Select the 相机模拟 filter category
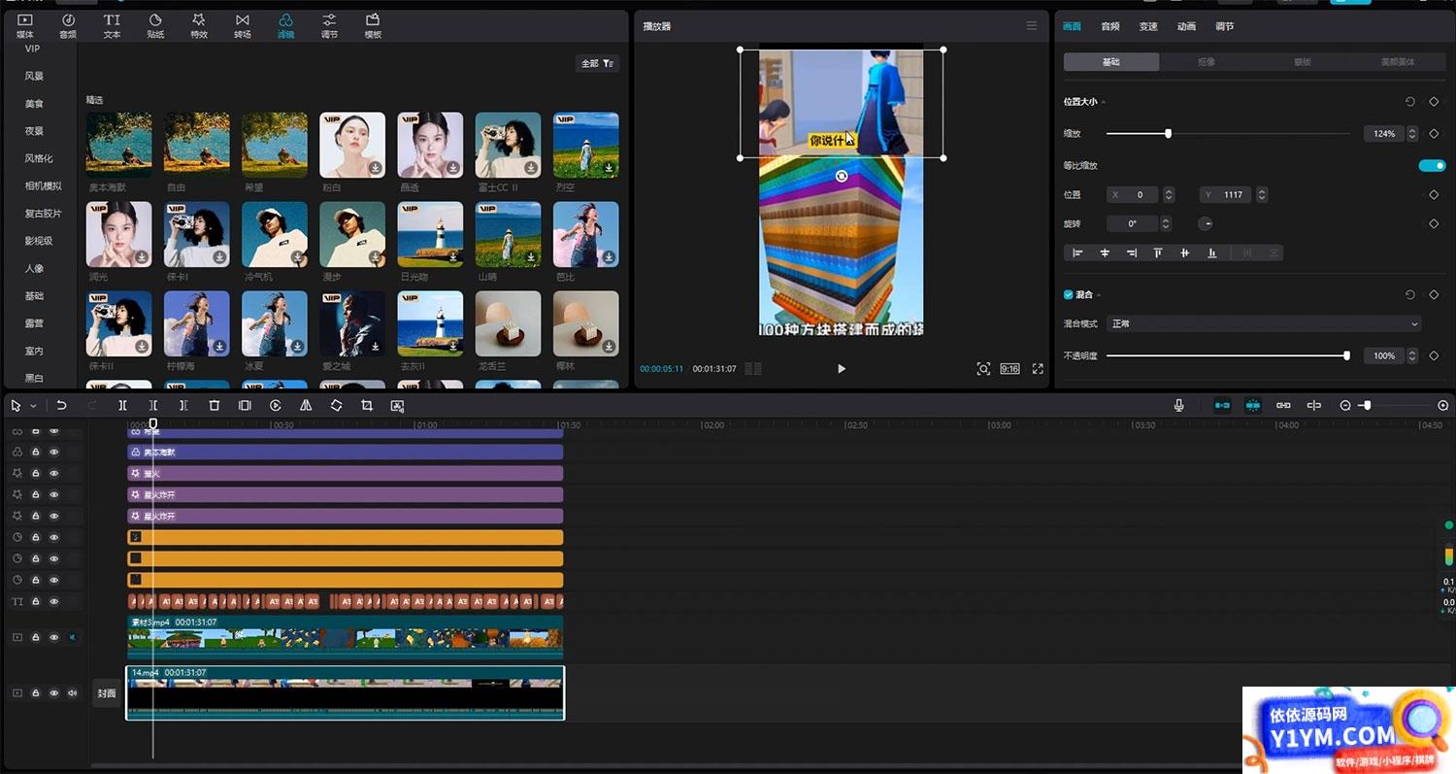This screenshot has height=774, width=1456. pos(43,185)
